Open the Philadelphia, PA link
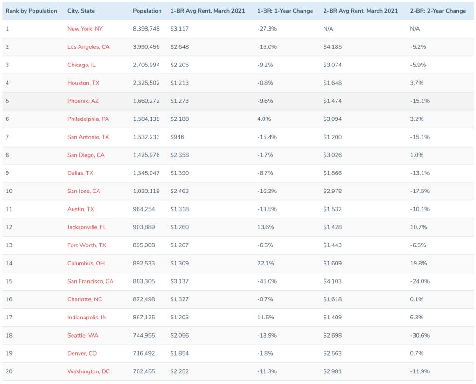This screenshot has height=384, width=476. click(88, 119)
